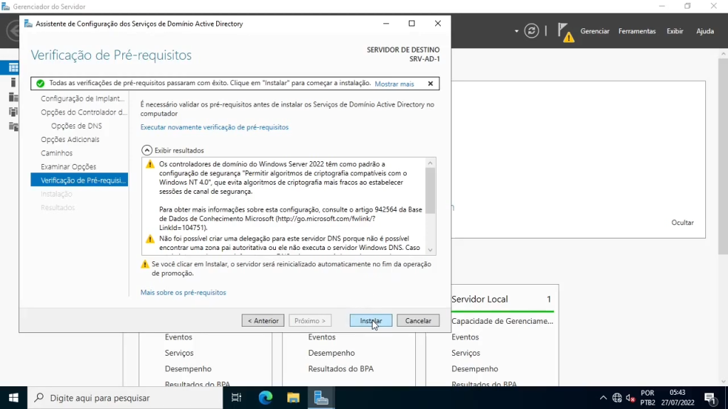Click the network globe tray icon

click(x=616, y=398)
